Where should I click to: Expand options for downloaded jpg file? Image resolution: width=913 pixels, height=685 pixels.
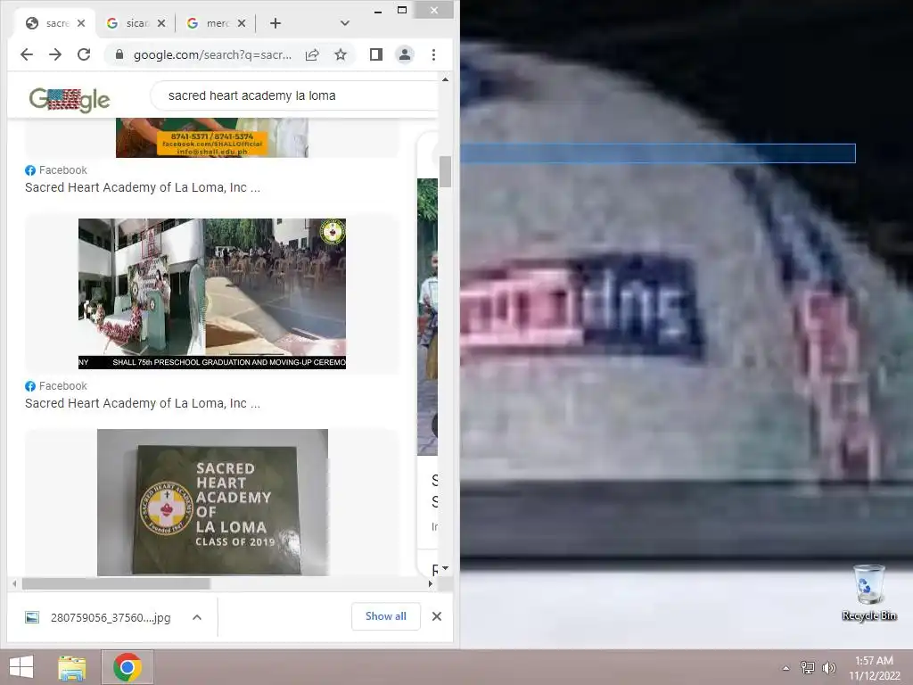(197, 617)
